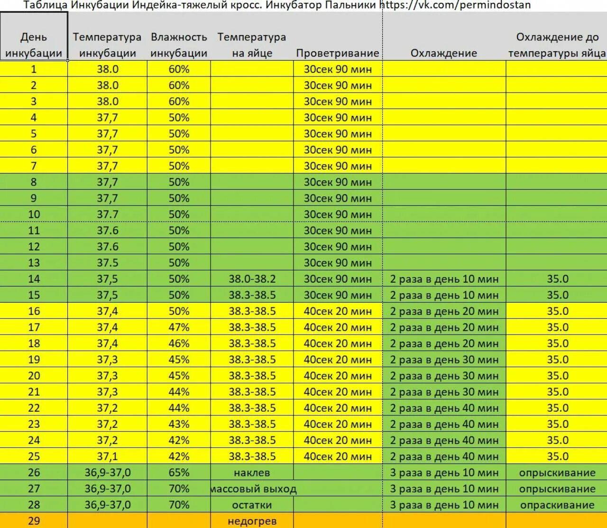The image size is (607, 528).
Task: Select '2 раза в день 40 мин' day 22
Action: (444, 408)
